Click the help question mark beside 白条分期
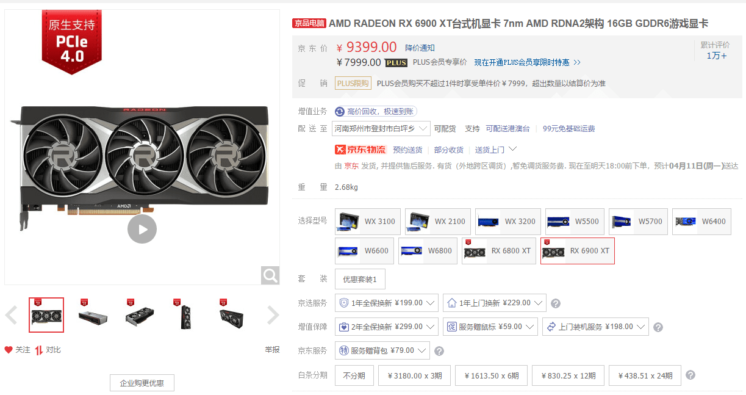746x395 pixels. coord(690,375)
